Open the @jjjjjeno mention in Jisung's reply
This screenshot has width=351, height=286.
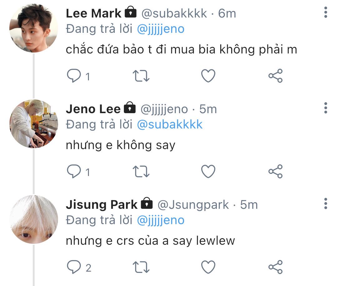pyautogui.click(x=161, y=220)
